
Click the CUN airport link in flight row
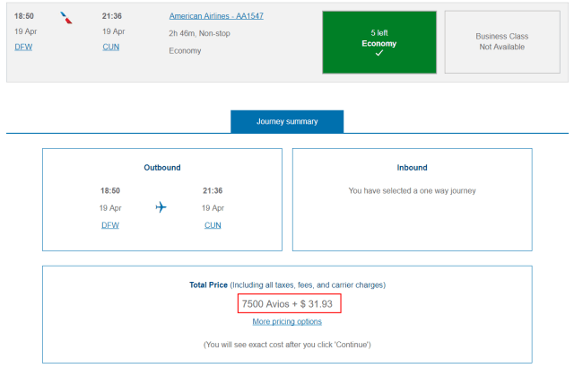coord(110,47)
